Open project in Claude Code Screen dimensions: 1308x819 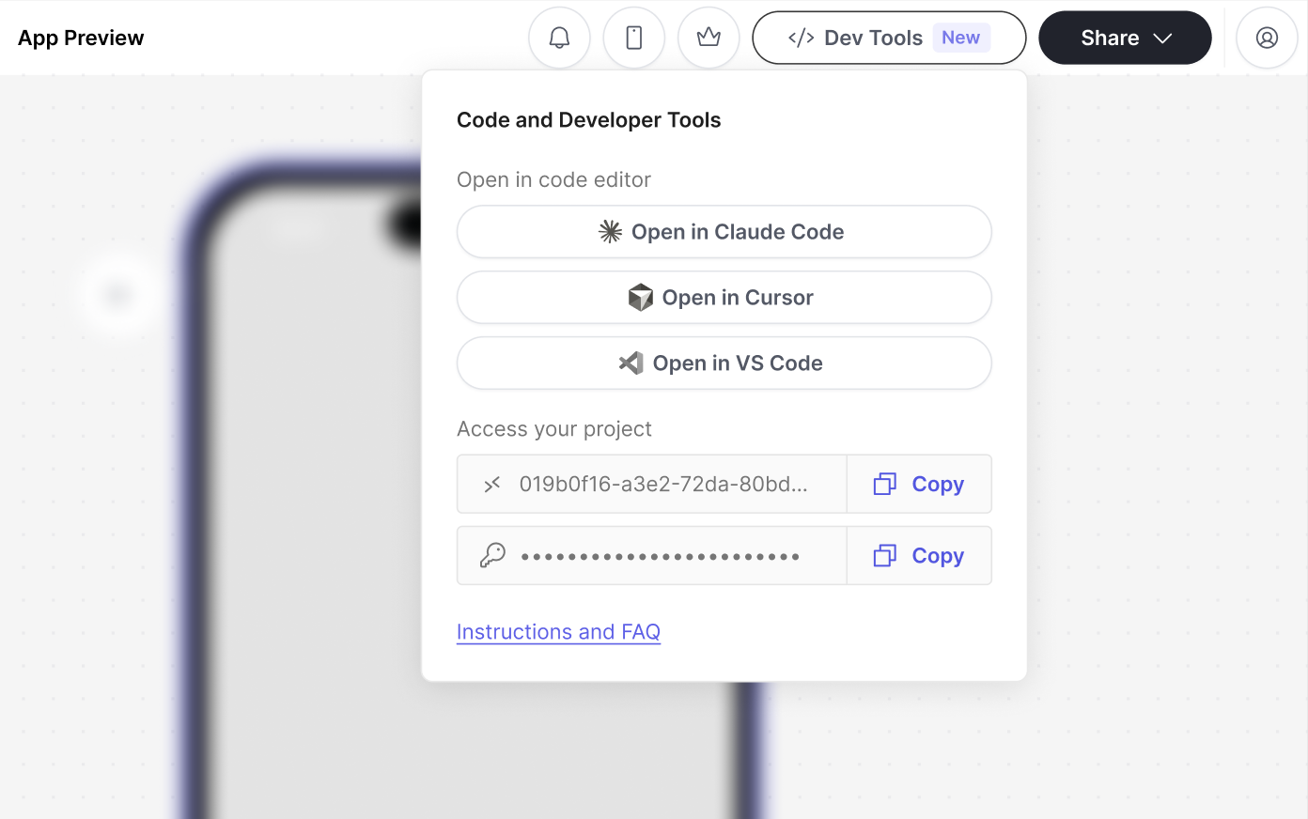tap(724, 231)
